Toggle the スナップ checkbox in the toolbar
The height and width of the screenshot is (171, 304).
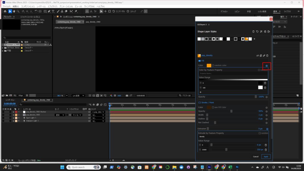[128, 11]
